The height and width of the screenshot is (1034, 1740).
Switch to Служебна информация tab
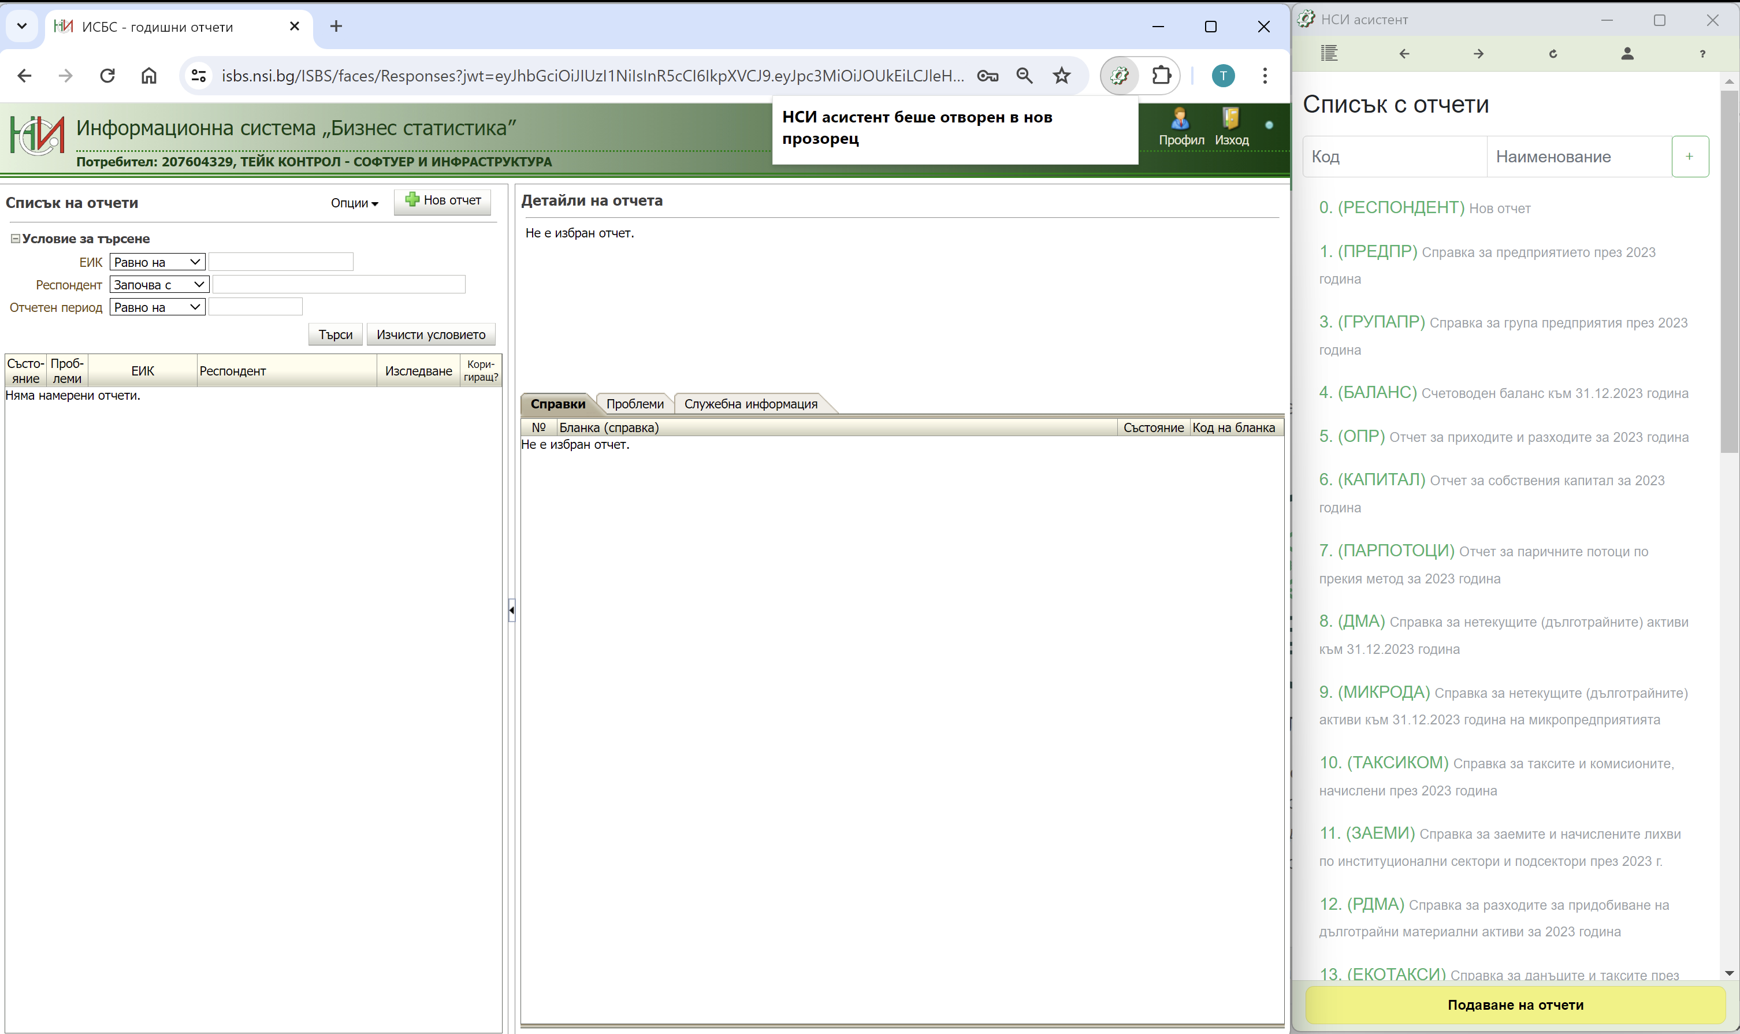coord(750,404)
